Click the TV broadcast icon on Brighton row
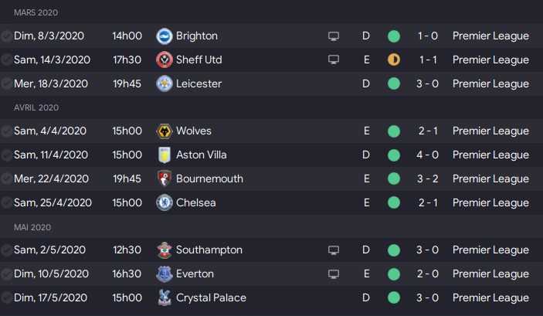 click(334, 36)
